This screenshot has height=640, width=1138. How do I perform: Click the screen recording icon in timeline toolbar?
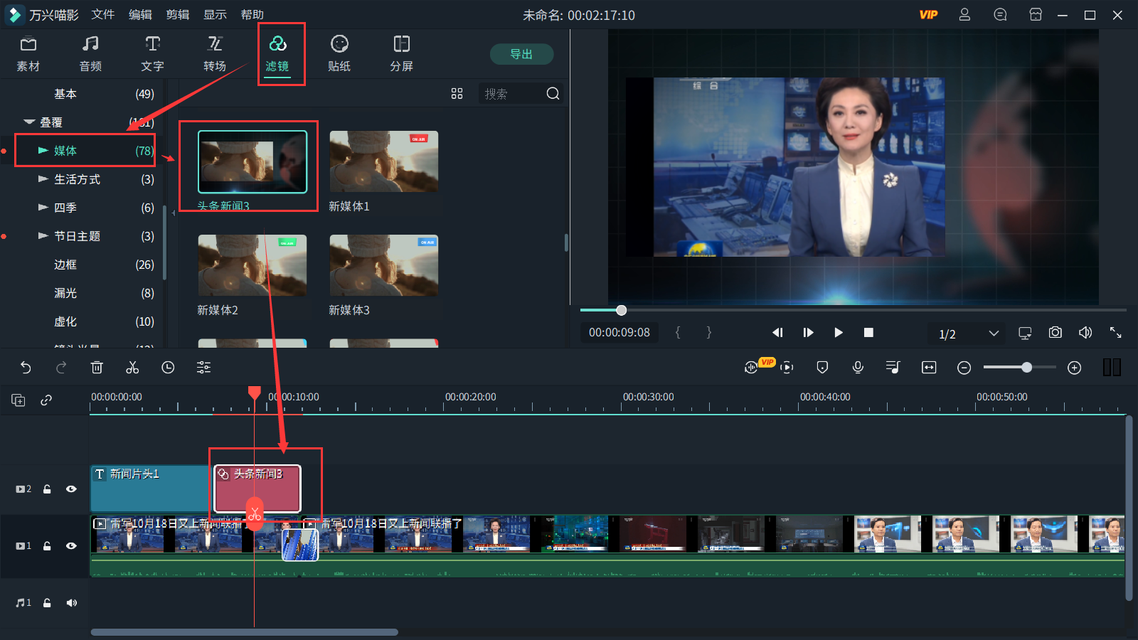point(787,368)
